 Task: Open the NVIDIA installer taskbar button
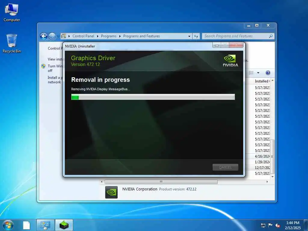click(x=64, y=225)
